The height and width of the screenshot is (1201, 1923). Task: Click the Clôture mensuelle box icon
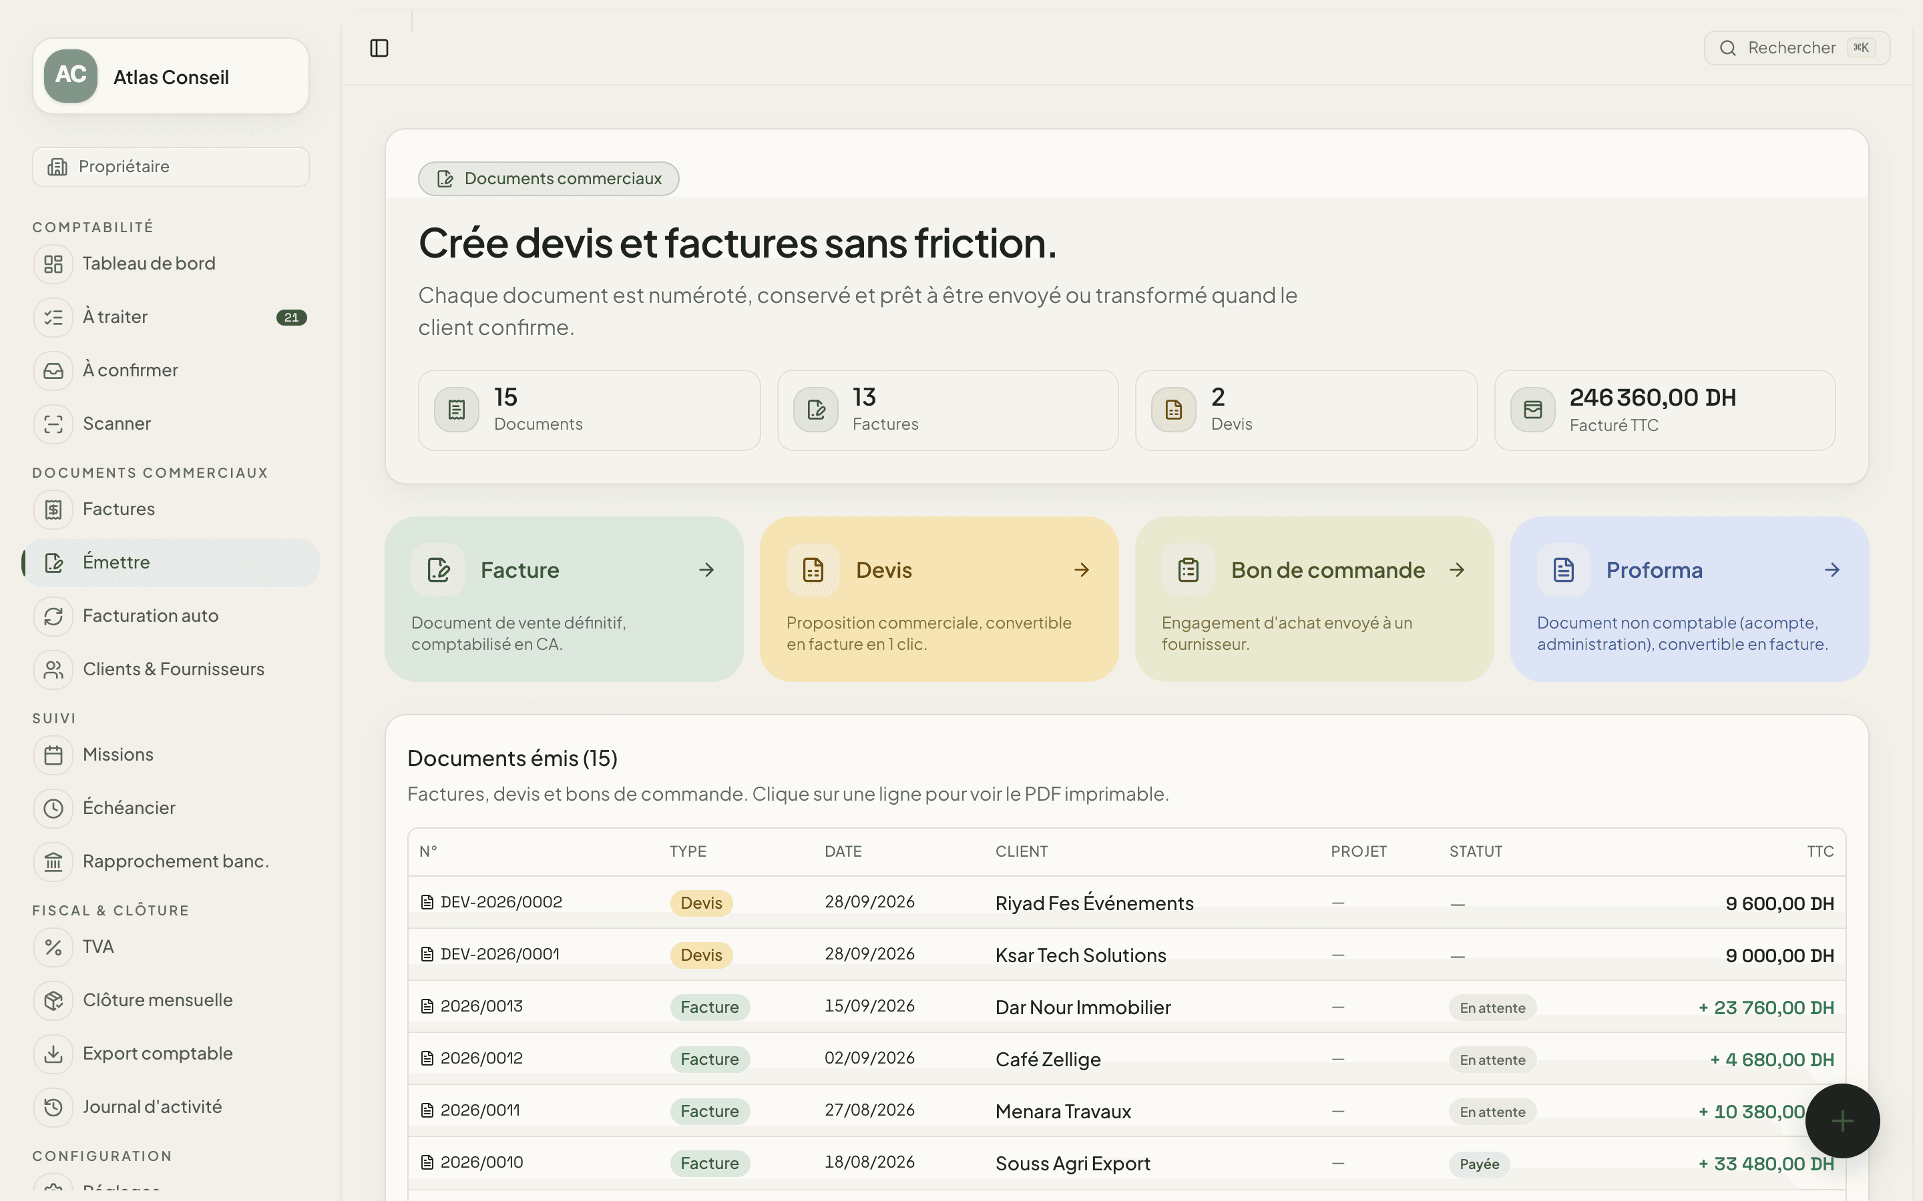point(53,1001)
